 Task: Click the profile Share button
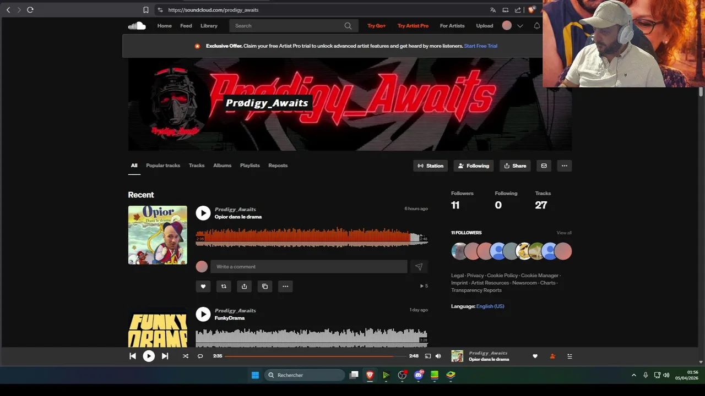pos(515,166)
